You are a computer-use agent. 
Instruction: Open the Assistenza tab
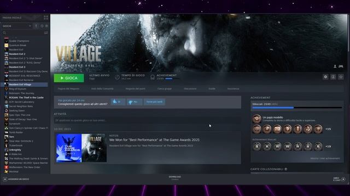tap(234, 89)
